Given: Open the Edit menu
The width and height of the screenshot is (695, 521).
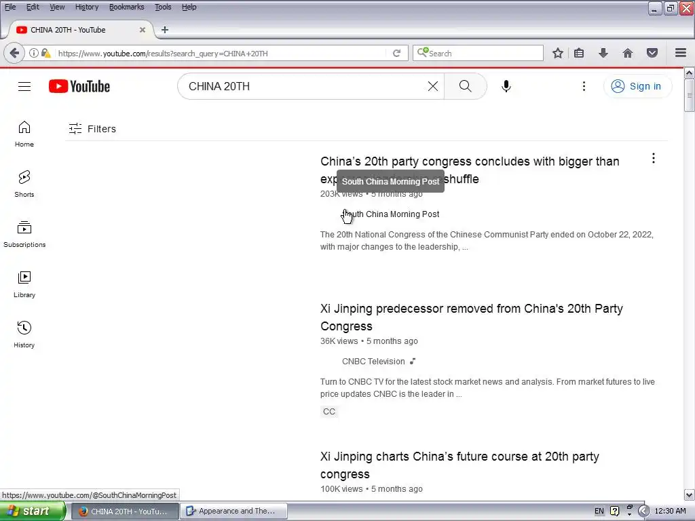Looking at the screenshot, I should click(x=33, y=7).
